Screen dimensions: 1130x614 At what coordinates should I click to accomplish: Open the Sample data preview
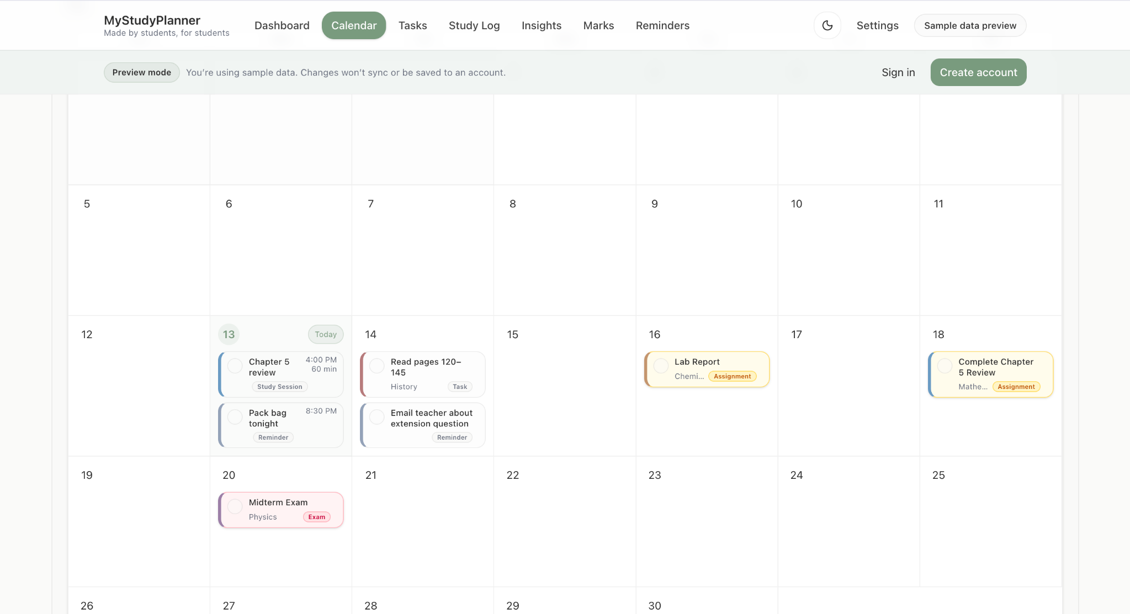point(969,25)
